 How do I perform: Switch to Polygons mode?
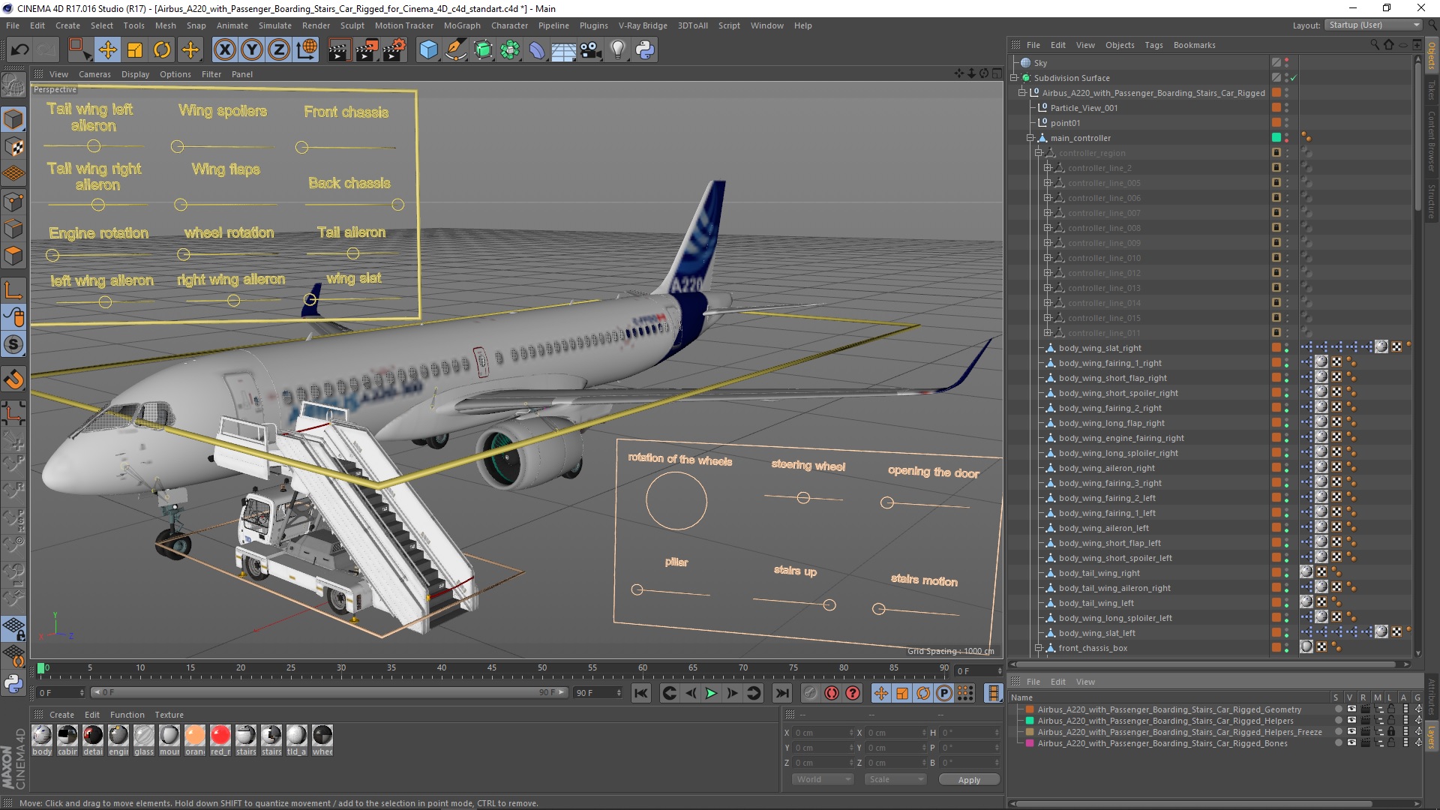(x=13, y=256)
